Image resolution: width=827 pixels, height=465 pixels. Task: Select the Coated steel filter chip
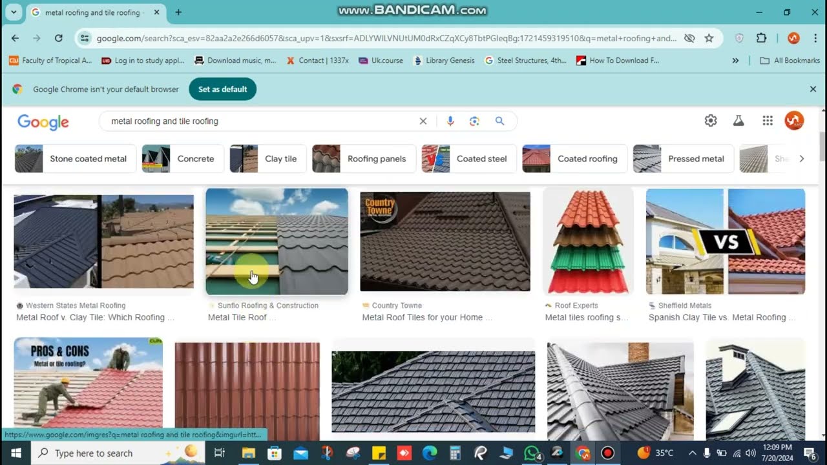click(x=469, y=158)
